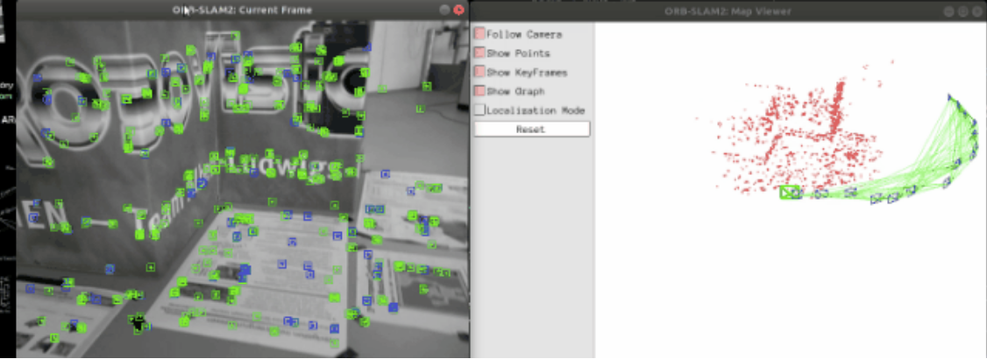This screenshot has width=987, height=359.
Task: Minimize the ORB-SLAM2 Current Frame window
Action: 444,10
